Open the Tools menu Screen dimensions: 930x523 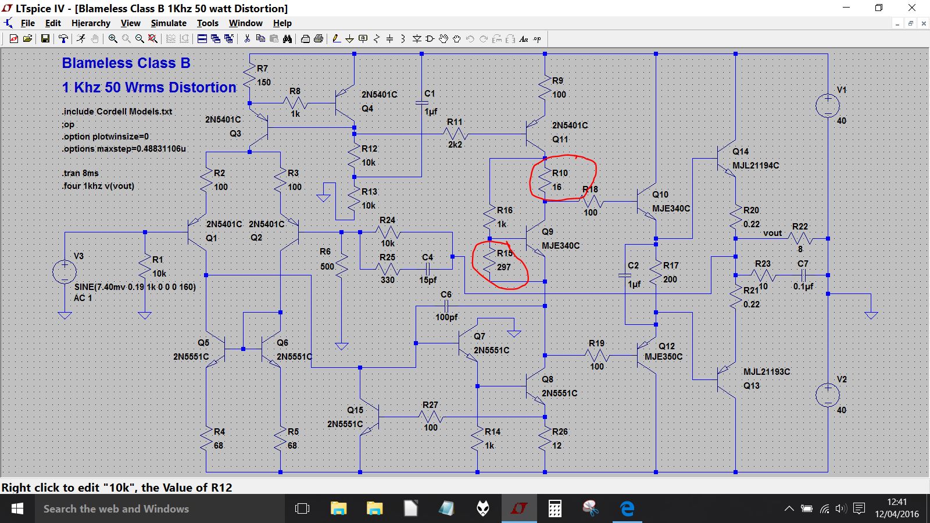click(208, 23)
